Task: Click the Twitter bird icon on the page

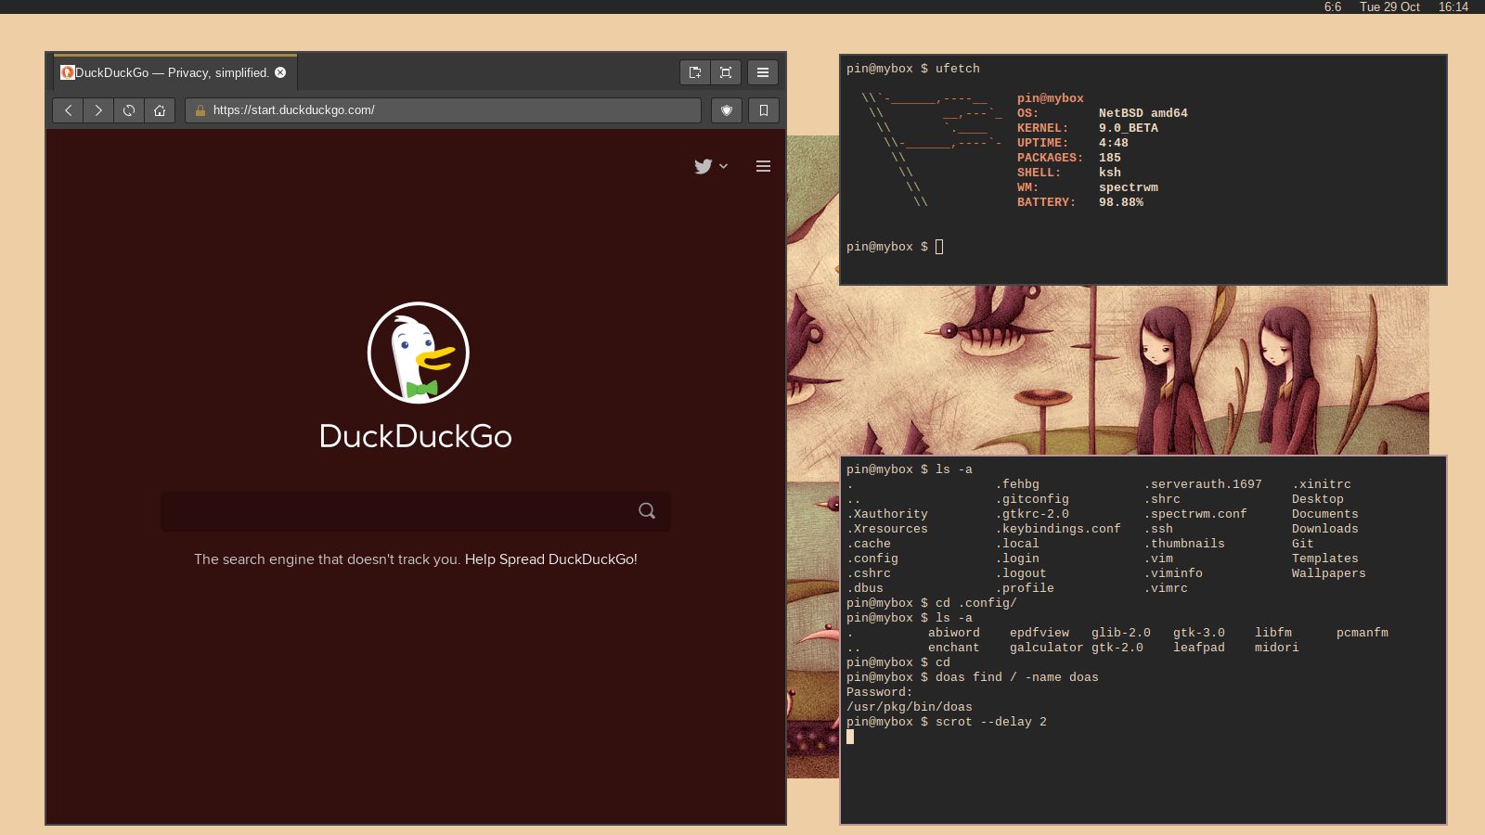Action: click(703, 166)
